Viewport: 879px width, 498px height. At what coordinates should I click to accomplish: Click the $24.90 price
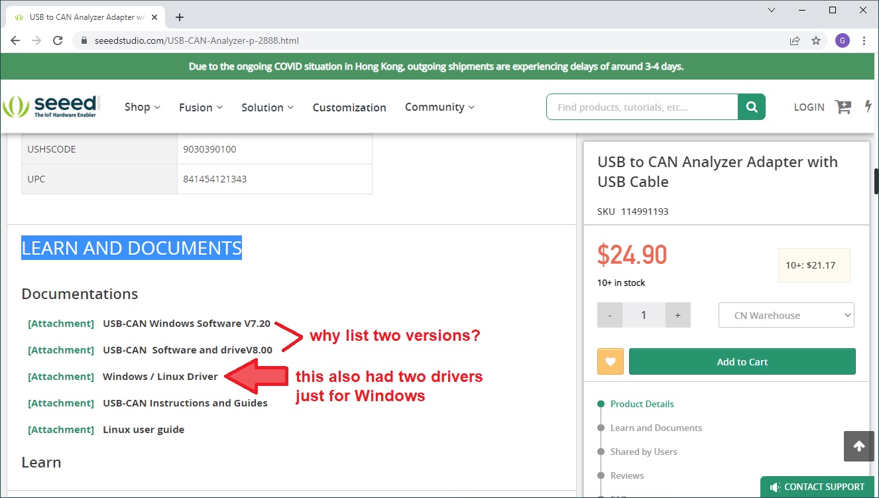coord(632,254)
